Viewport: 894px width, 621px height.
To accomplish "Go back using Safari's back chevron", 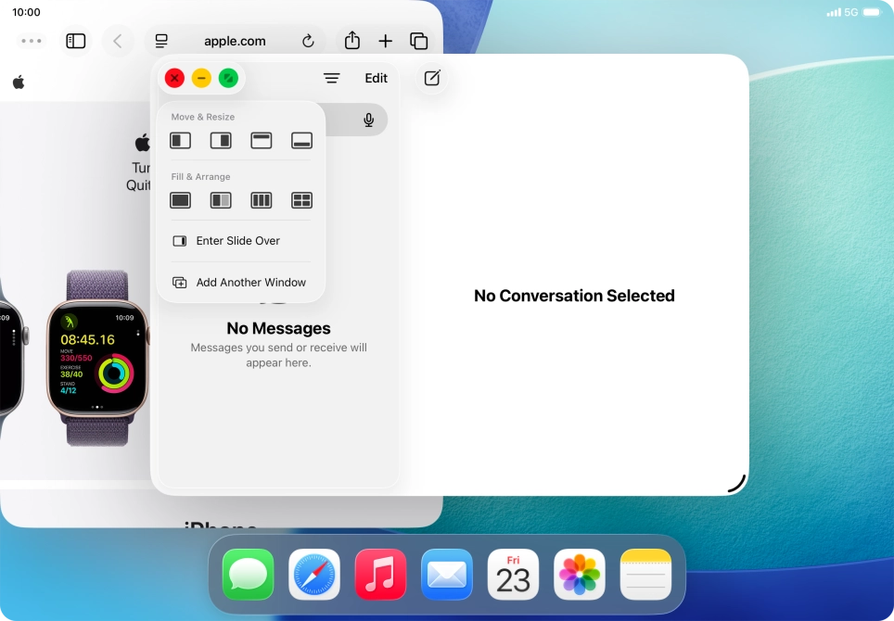I will tap(117, 41).
